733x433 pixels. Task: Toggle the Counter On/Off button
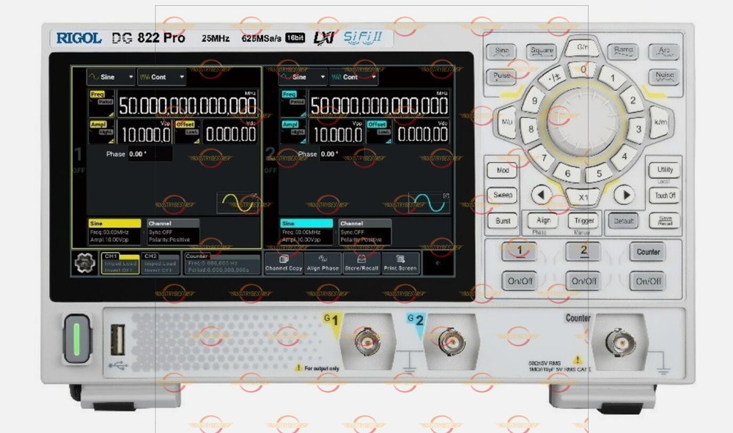click(x=648, y=281)
